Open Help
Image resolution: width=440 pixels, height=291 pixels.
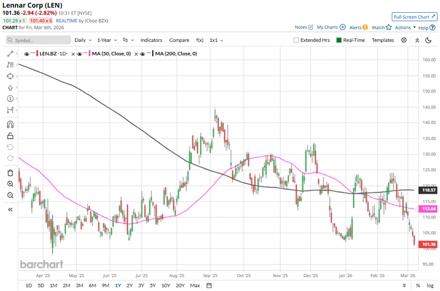pyautogui.click(x=427, y=28)
